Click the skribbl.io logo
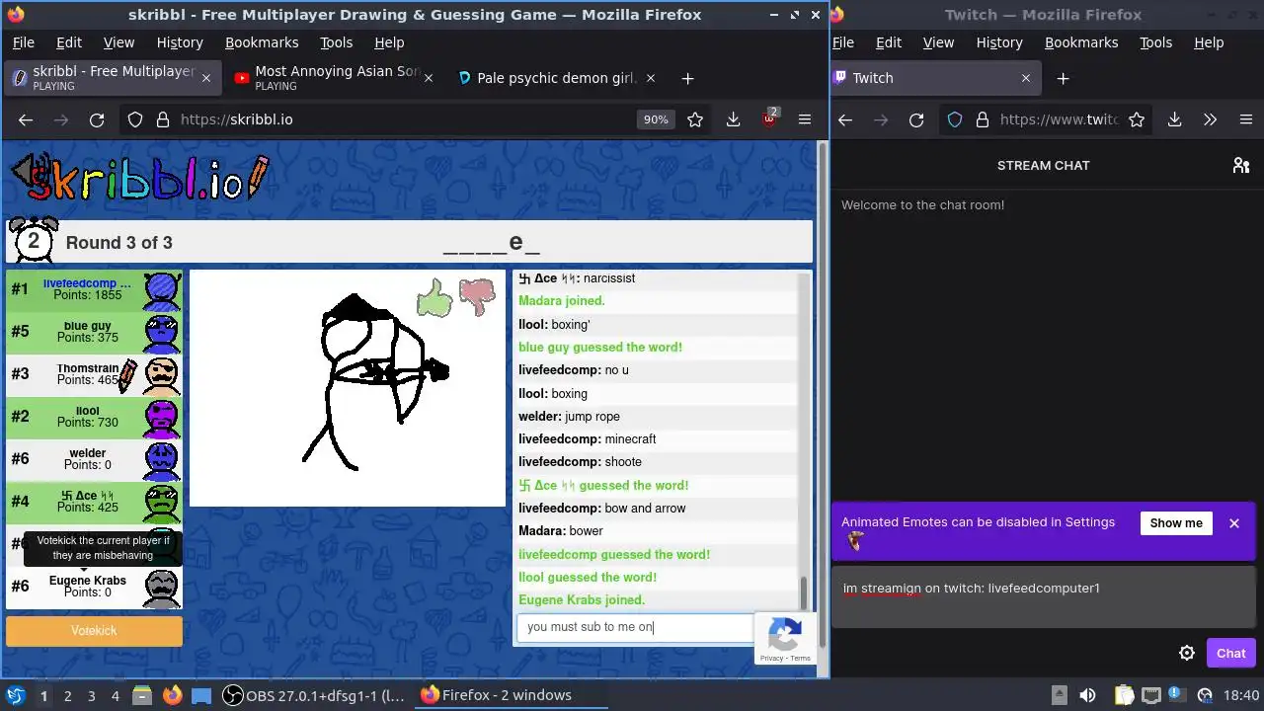 (139, 179)
